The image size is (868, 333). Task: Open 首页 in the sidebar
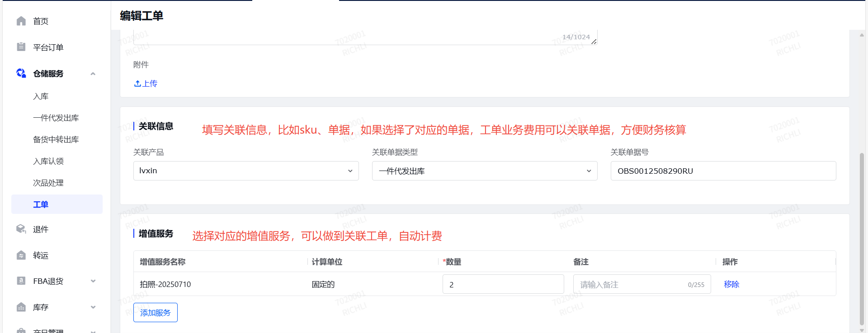coord(41,21)
